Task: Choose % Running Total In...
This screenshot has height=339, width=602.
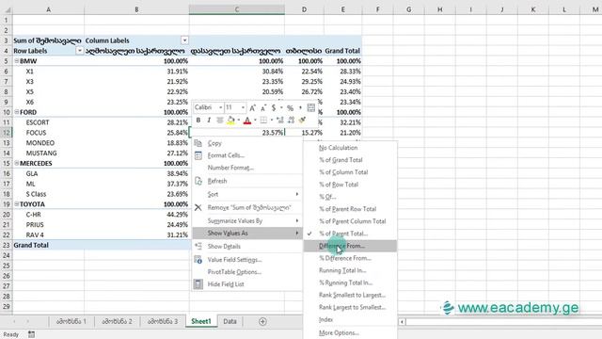Action: [350, 282]
